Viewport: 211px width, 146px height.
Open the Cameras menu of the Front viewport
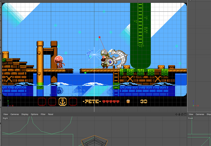200,114
